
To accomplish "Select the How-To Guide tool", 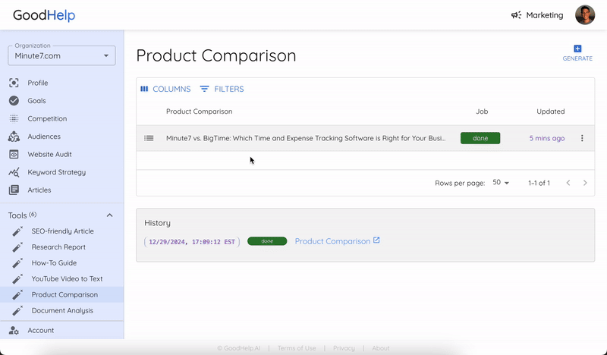I will click(54, 263).
